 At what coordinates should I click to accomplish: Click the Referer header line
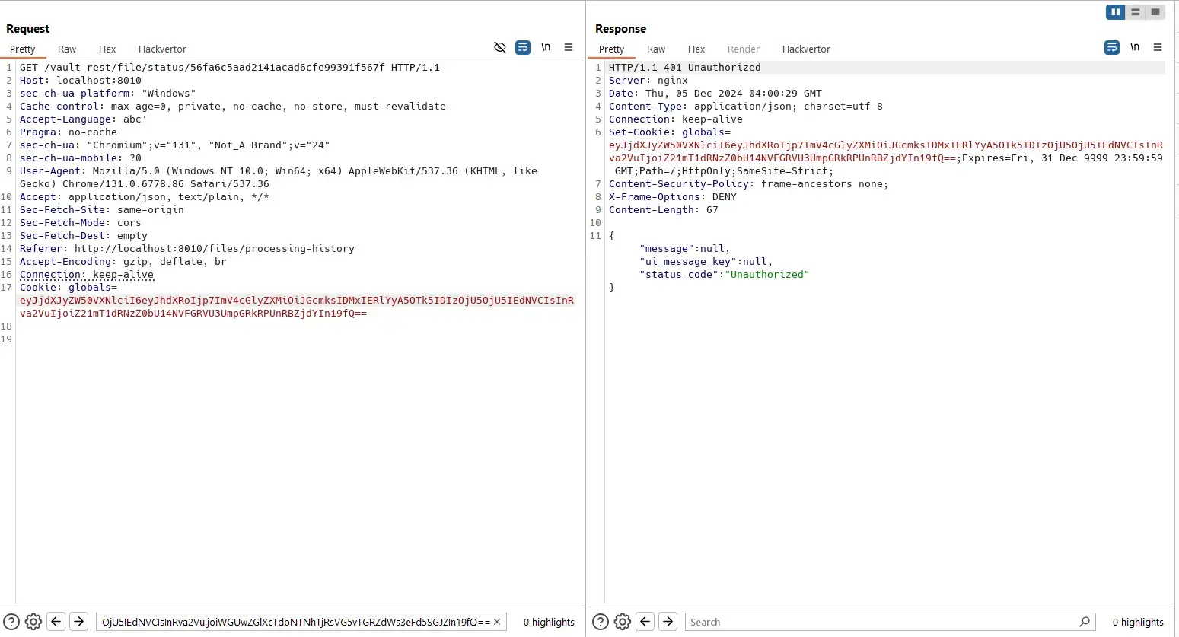187,248
